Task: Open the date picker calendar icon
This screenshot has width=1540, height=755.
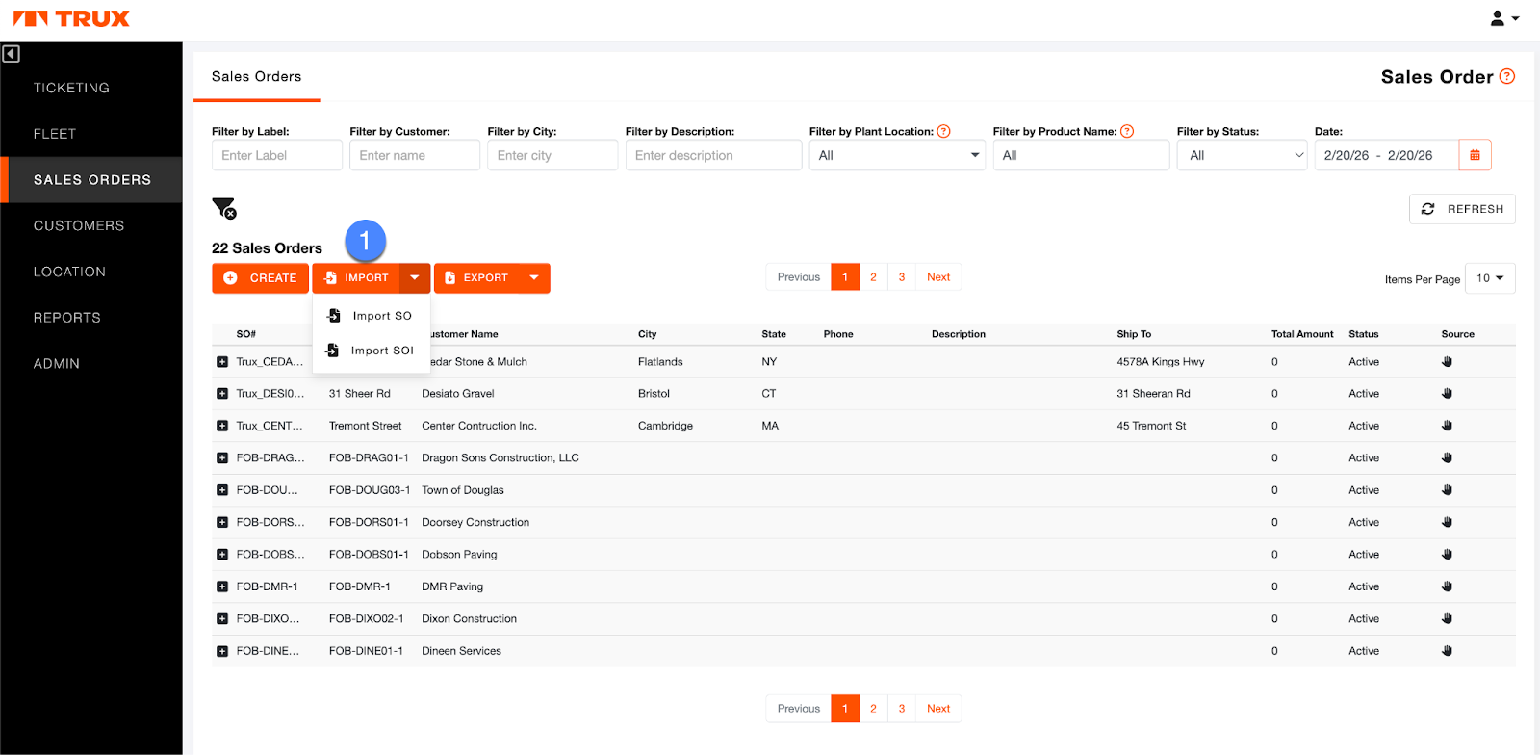Action: tap(1475, 155)
